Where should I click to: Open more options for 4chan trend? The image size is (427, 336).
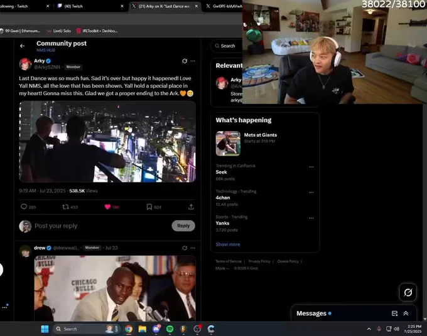(311, 192)
